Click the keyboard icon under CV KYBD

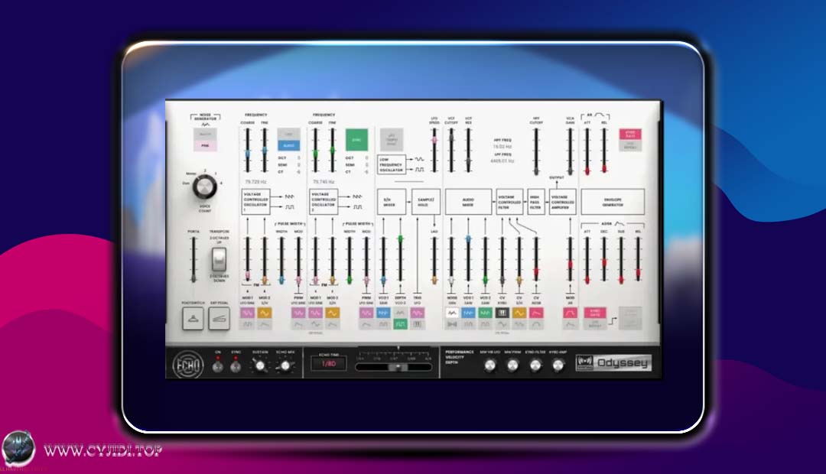point(502,311)
